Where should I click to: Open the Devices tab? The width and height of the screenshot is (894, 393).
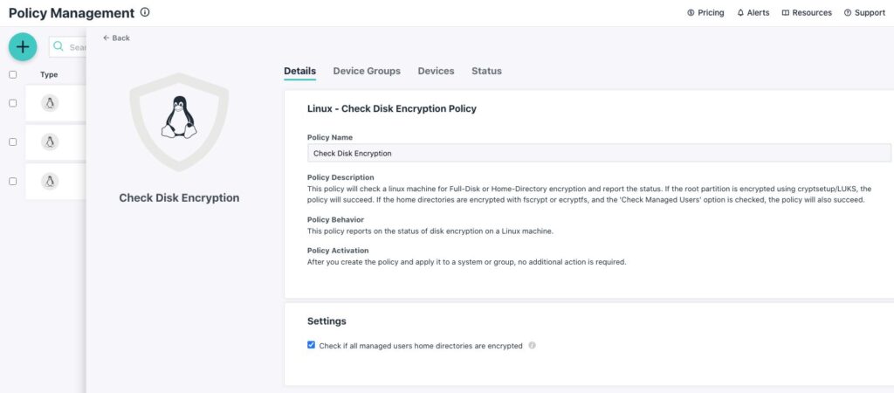pyautogui.click(x=436, y=71)
